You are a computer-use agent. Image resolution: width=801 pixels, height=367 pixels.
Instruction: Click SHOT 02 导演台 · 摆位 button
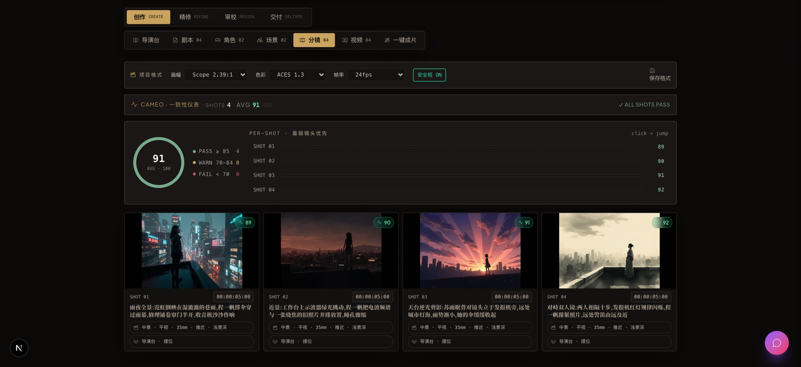point(331,341)
